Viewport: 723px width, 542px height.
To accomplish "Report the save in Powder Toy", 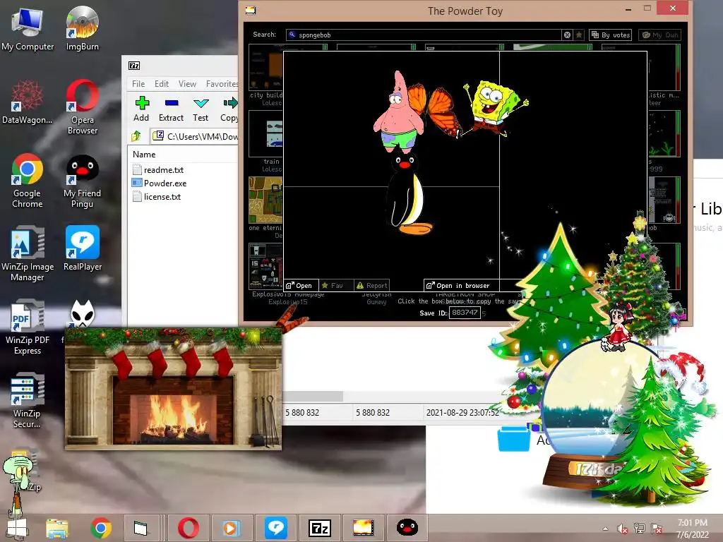I will 372,286.
